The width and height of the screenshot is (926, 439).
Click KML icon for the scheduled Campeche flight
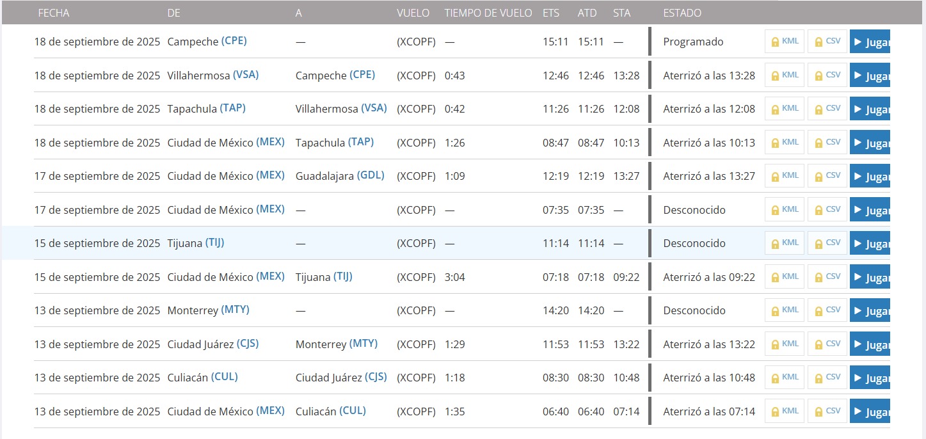click(785, 42)
